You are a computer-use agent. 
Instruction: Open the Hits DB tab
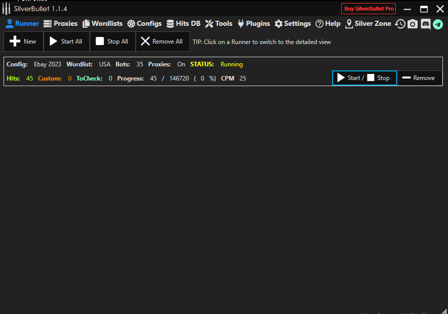[183, 23]
